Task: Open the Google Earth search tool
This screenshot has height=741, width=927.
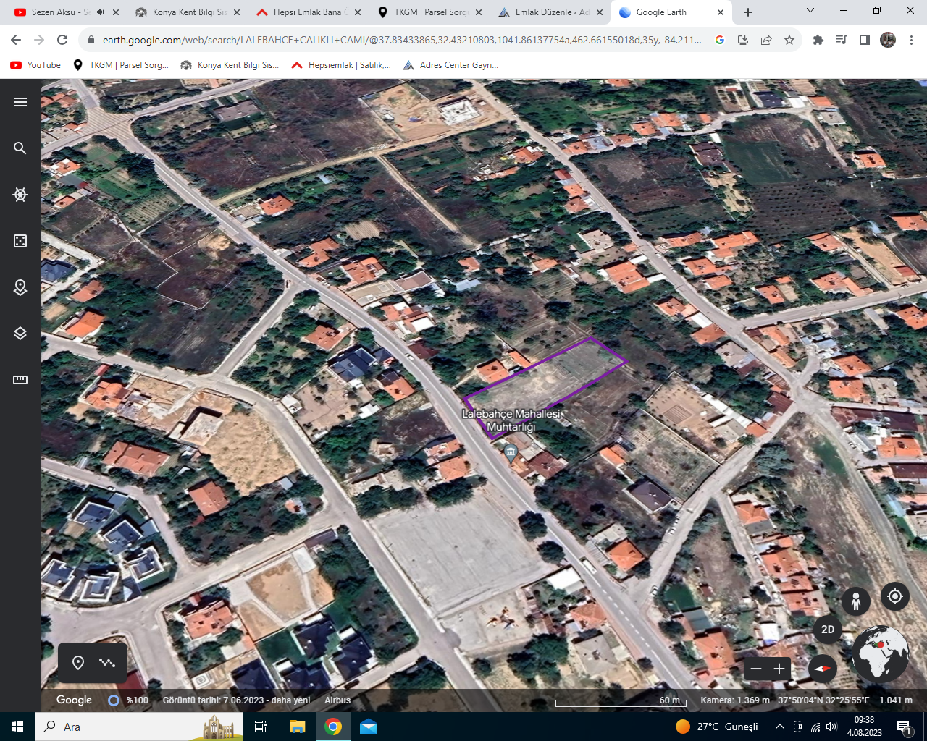Action: click(20, 148)
